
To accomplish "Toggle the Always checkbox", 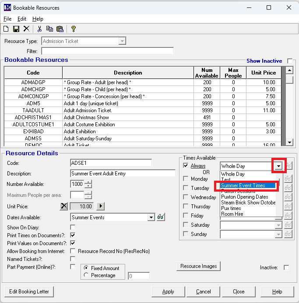I will [186, 166].
